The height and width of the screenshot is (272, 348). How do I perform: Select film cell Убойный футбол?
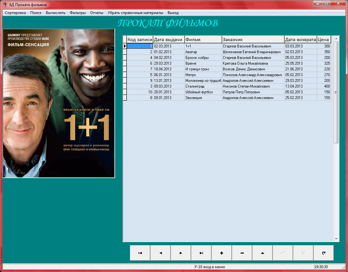click(x=203, y=92)
